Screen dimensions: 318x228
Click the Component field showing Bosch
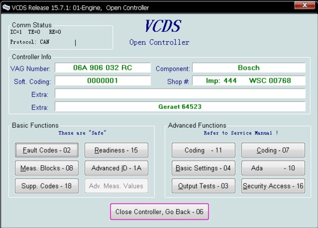[249, 68]
